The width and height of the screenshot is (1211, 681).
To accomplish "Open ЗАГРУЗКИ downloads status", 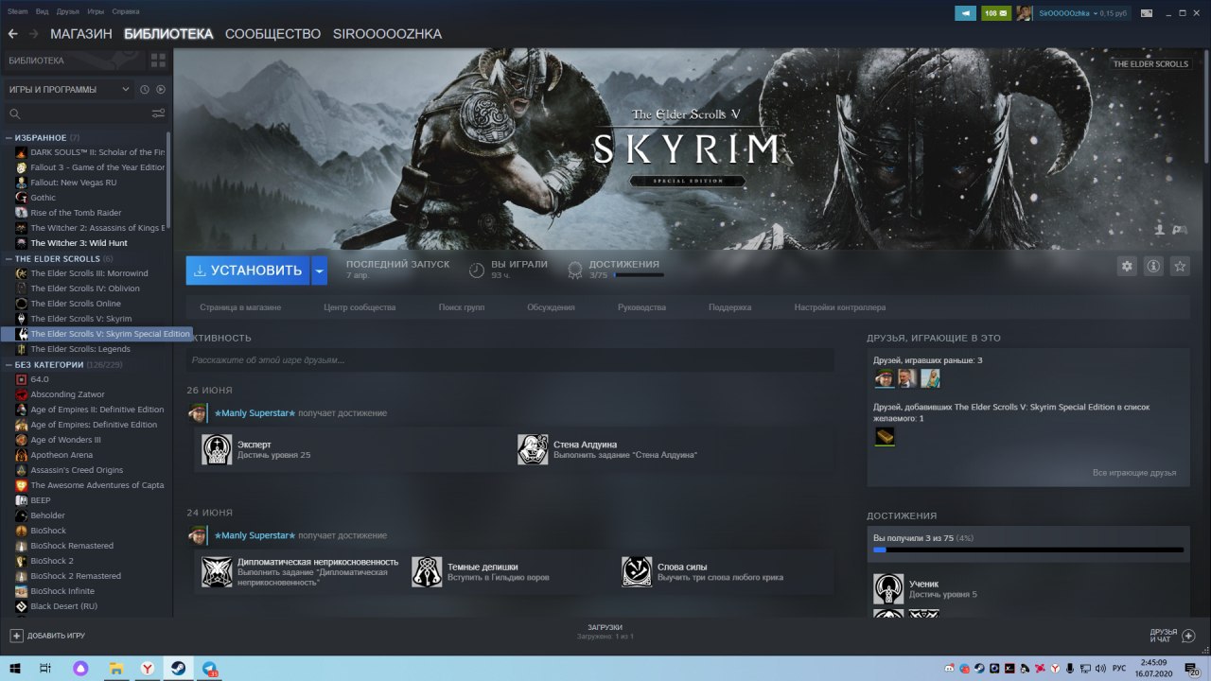I will click(x=605, y=632).
